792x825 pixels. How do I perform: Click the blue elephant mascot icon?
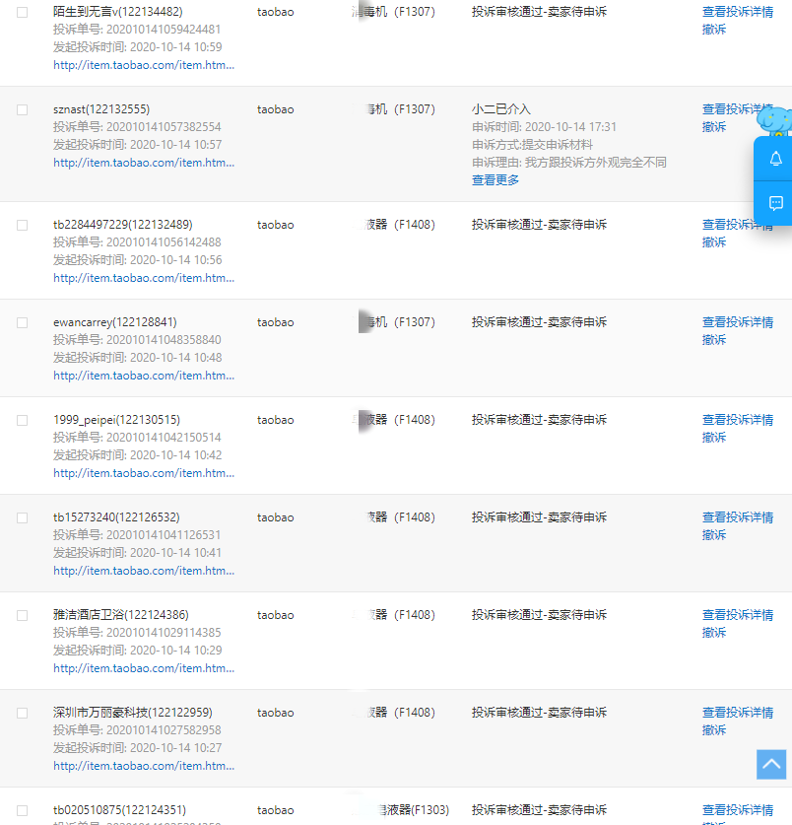775,120
